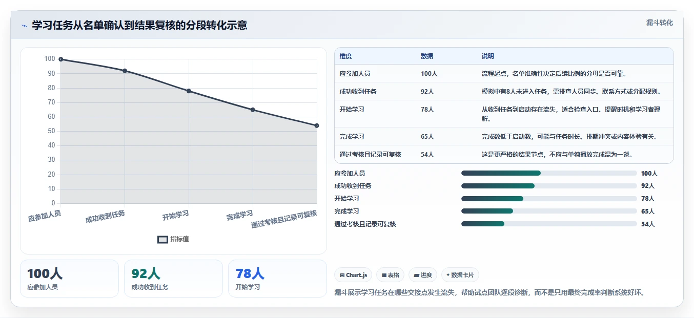Viewport: 694px width, 318px height.
Task: Click the 通过考核且记录可复核 progress bar
Action: 549,224
